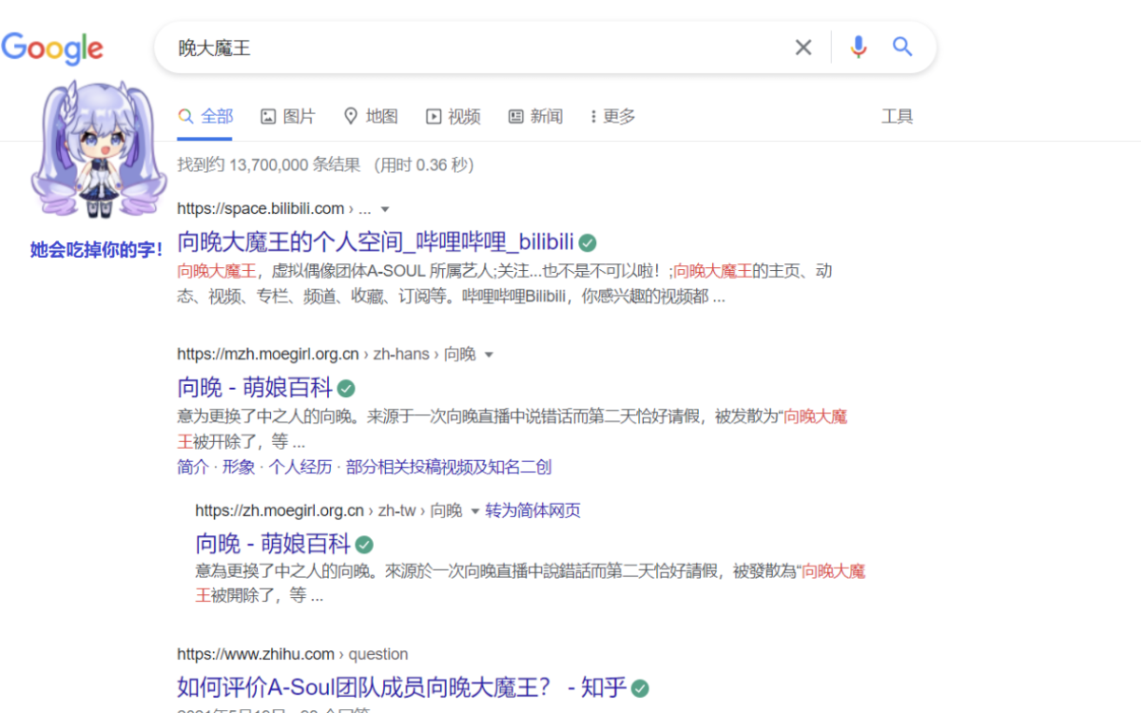Open dropdown arrow next to mzh.moegirl.org.cn URL

[x=490, y=355]
